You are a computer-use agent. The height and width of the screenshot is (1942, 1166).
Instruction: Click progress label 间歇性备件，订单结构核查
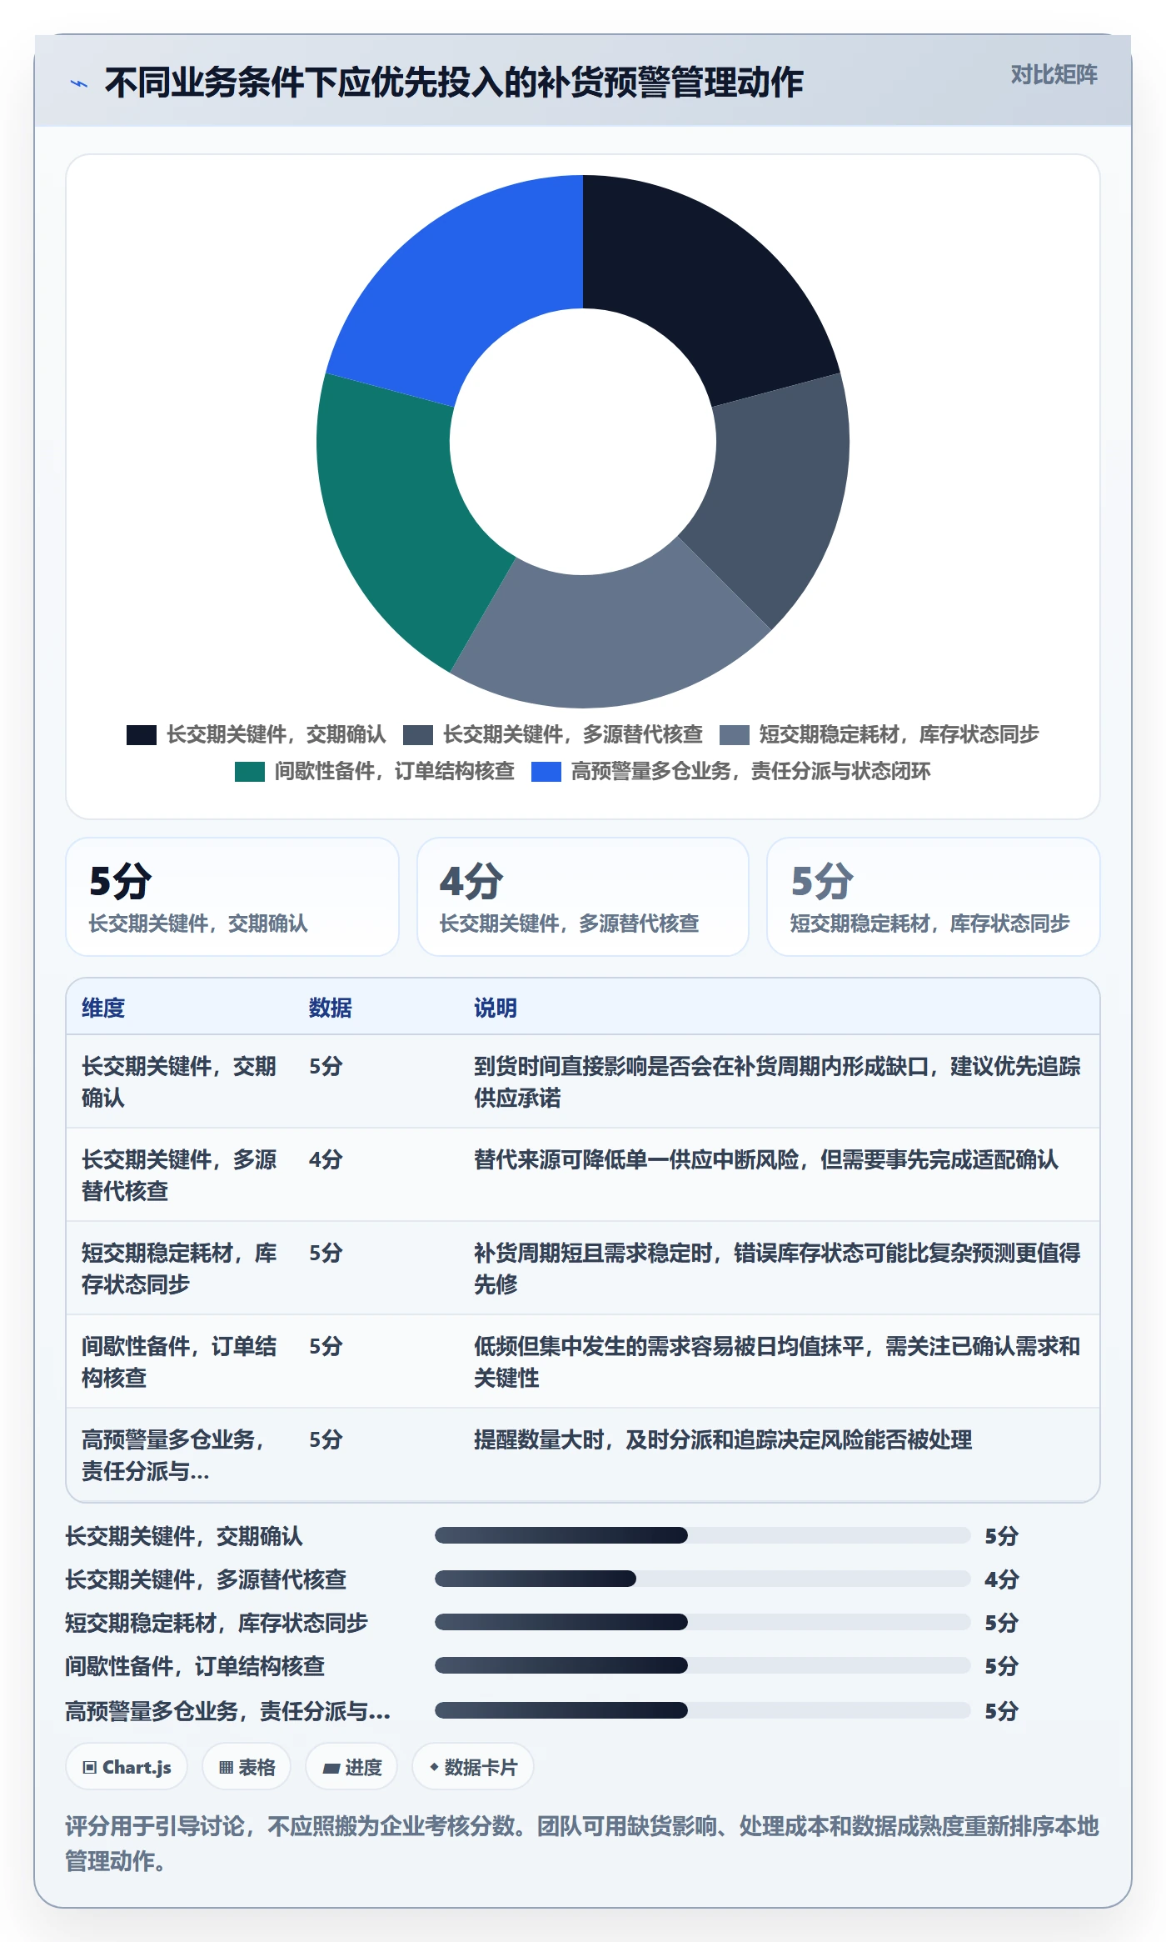click(195, 1666)
